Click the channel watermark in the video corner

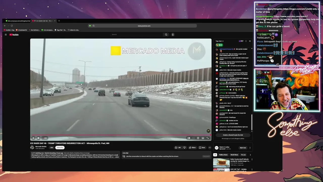click(x=208, y=131)
